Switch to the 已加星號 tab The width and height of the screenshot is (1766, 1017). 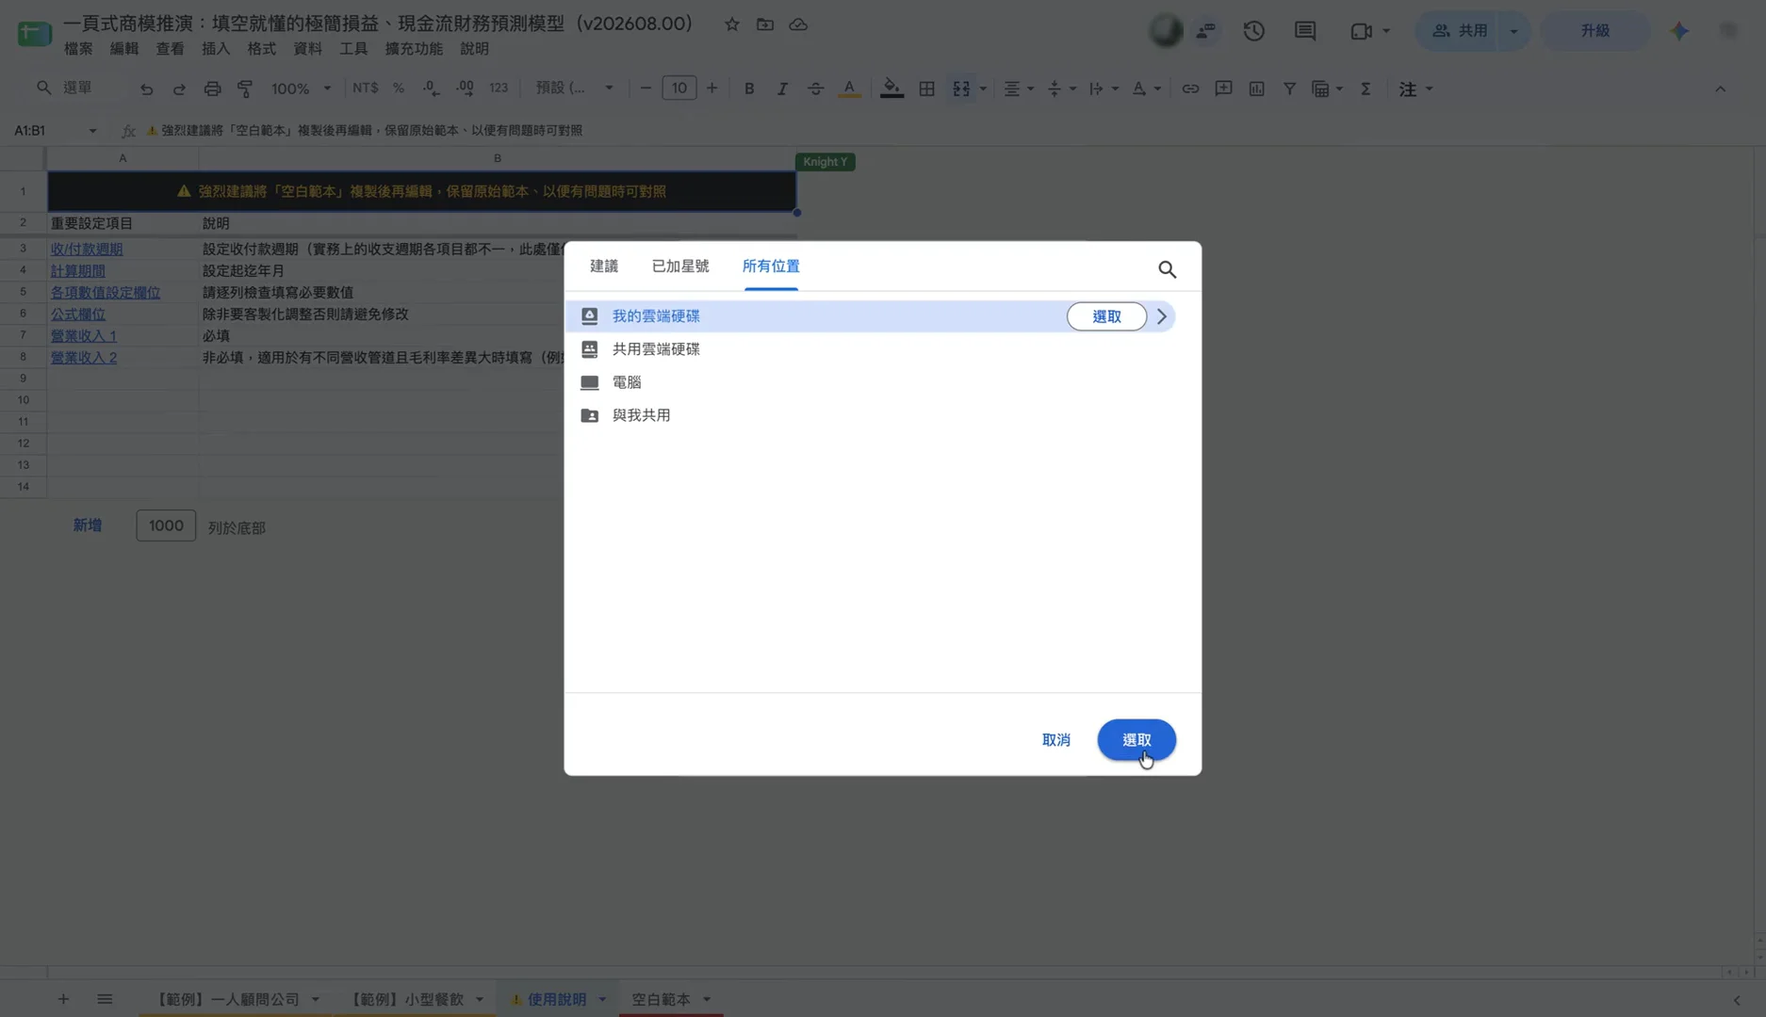click(x=680, y=266)
